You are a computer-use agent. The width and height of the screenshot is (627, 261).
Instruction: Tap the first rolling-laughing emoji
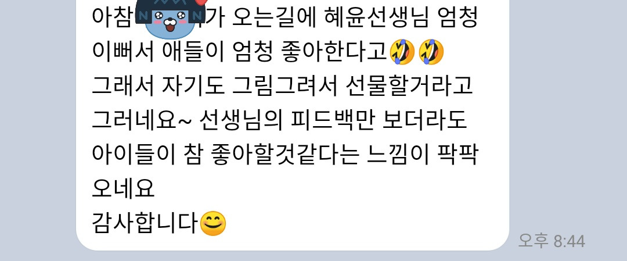pyautogui.click(x=402, y=52)
